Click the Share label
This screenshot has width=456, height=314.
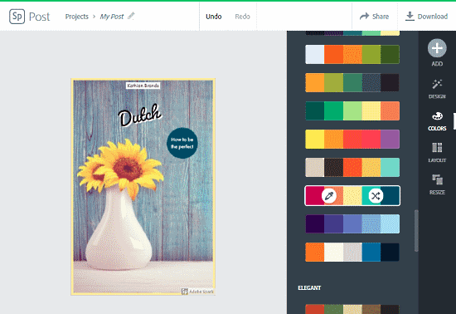[x=381, y=17]
